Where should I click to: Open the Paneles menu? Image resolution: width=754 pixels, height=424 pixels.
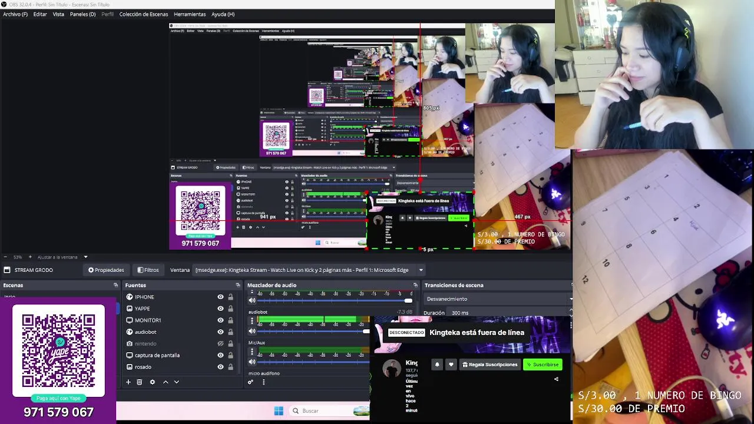point(82,14)
